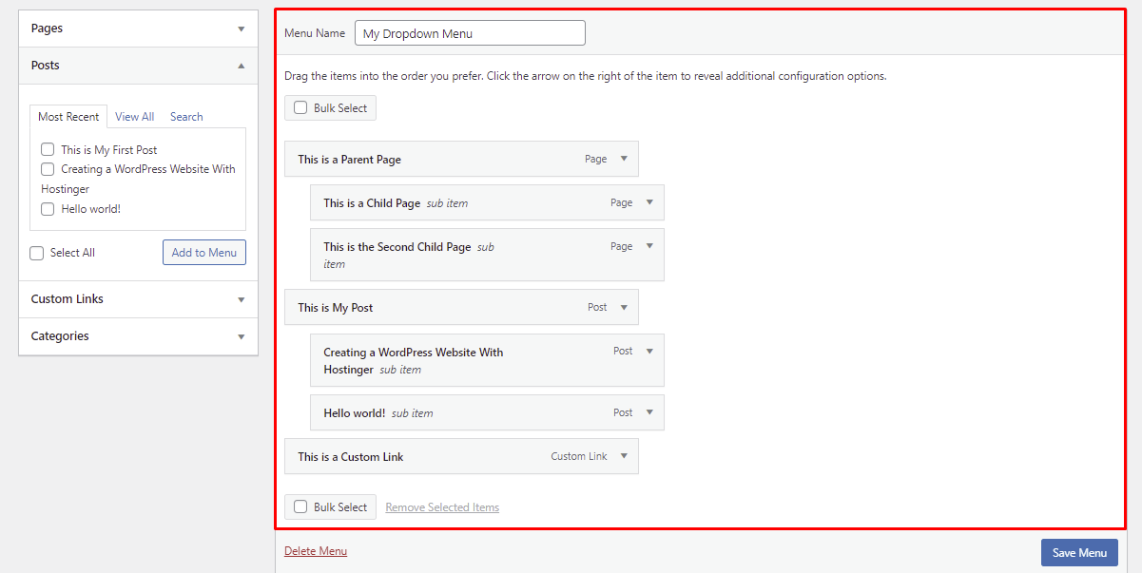
Task: Reveal options for the "Hello world!" sub item
Action: tap(648, 412)
